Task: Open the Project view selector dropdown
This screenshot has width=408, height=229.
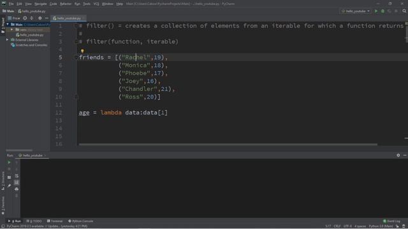Action: pyautogui.click(x=14, y=18)
